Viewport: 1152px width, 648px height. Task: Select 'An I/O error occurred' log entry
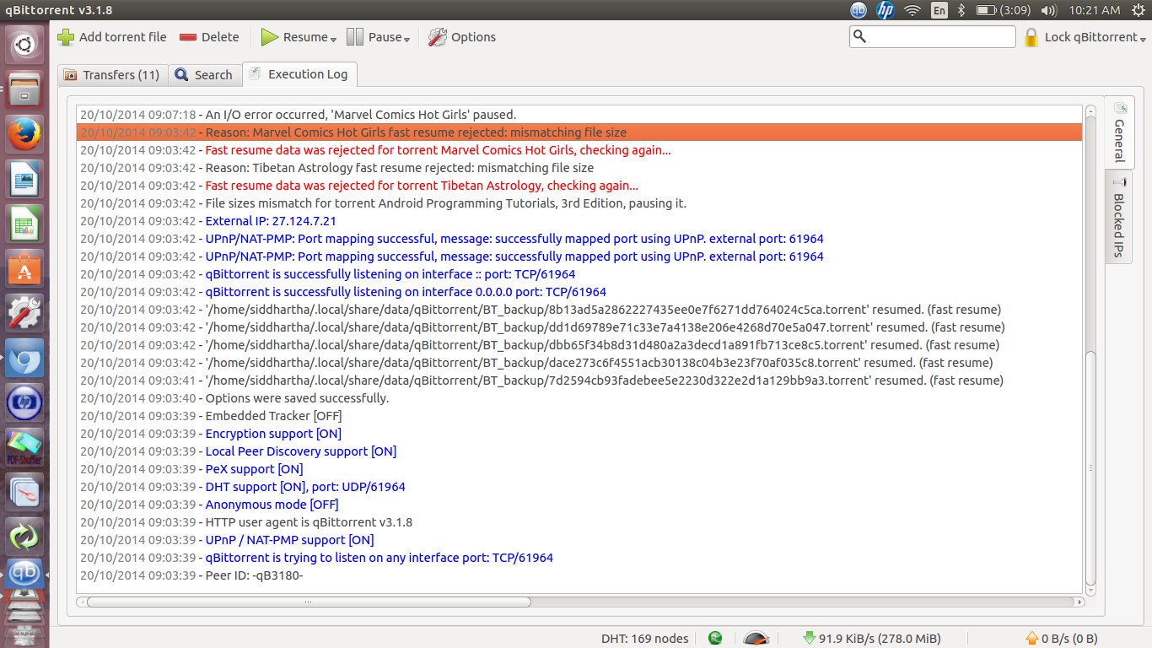[579, 115]
